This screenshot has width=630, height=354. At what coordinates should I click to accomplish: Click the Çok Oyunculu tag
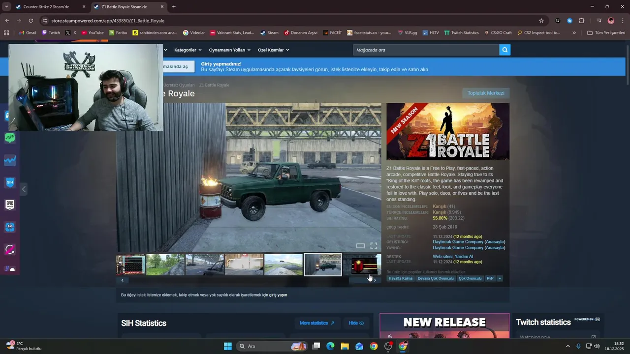(470, 278)
